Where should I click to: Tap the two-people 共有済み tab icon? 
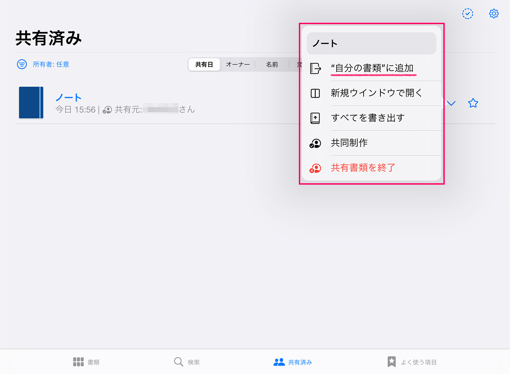pos(279,362)
